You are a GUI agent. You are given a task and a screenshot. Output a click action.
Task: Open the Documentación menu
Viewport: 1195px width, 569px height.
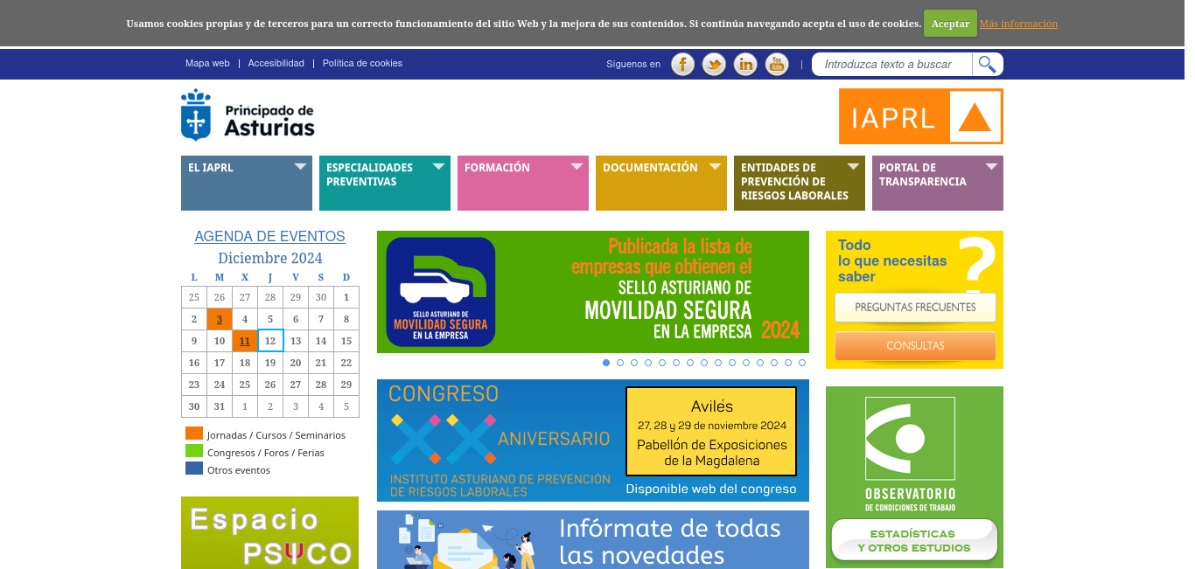click(661, 183)
